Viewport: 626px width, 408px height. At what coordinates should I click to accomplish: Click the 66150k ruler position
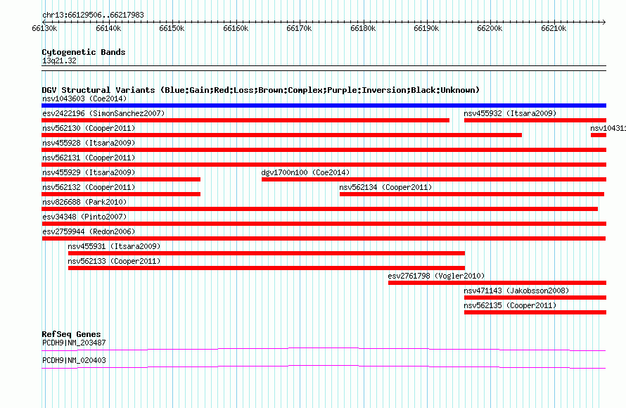[x=172, y=28]
